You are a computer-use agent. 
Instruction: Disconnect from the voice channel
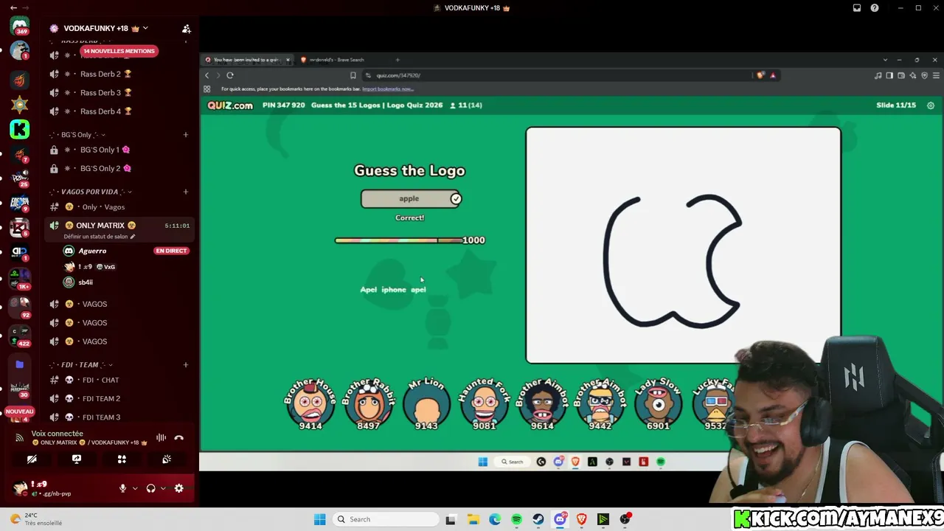pos(178,438)
